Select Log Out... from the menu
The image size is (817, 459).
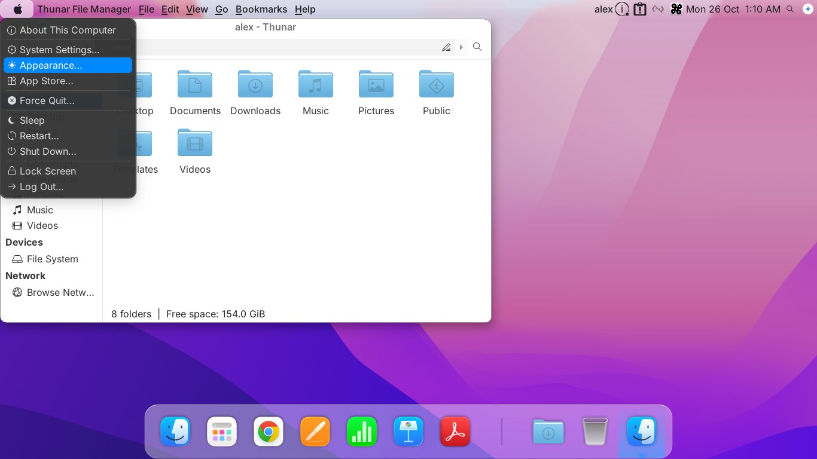coord(68,186)
